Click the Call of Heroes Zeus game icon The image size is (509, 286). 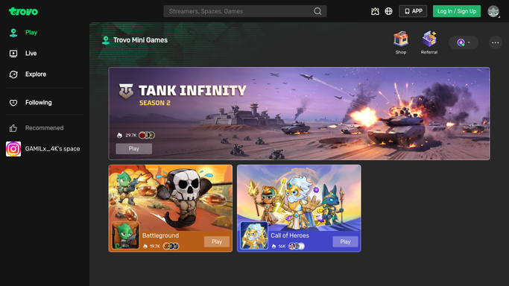click(254, 235)
